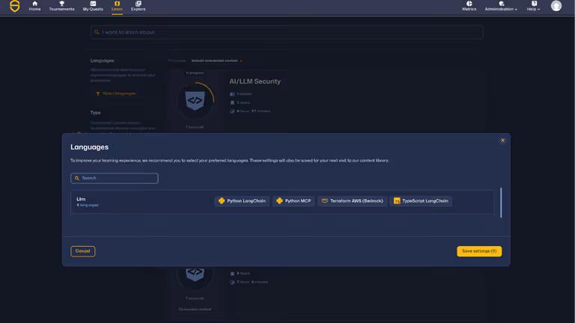
Task: Expand the Administration dropdown menu
Action: click(501, 6)
